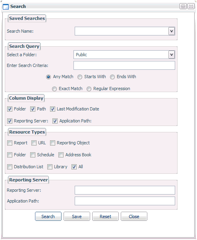This screenshot has height=240, width=197.
Task: Click the Reset button
Action: [105, 216]
